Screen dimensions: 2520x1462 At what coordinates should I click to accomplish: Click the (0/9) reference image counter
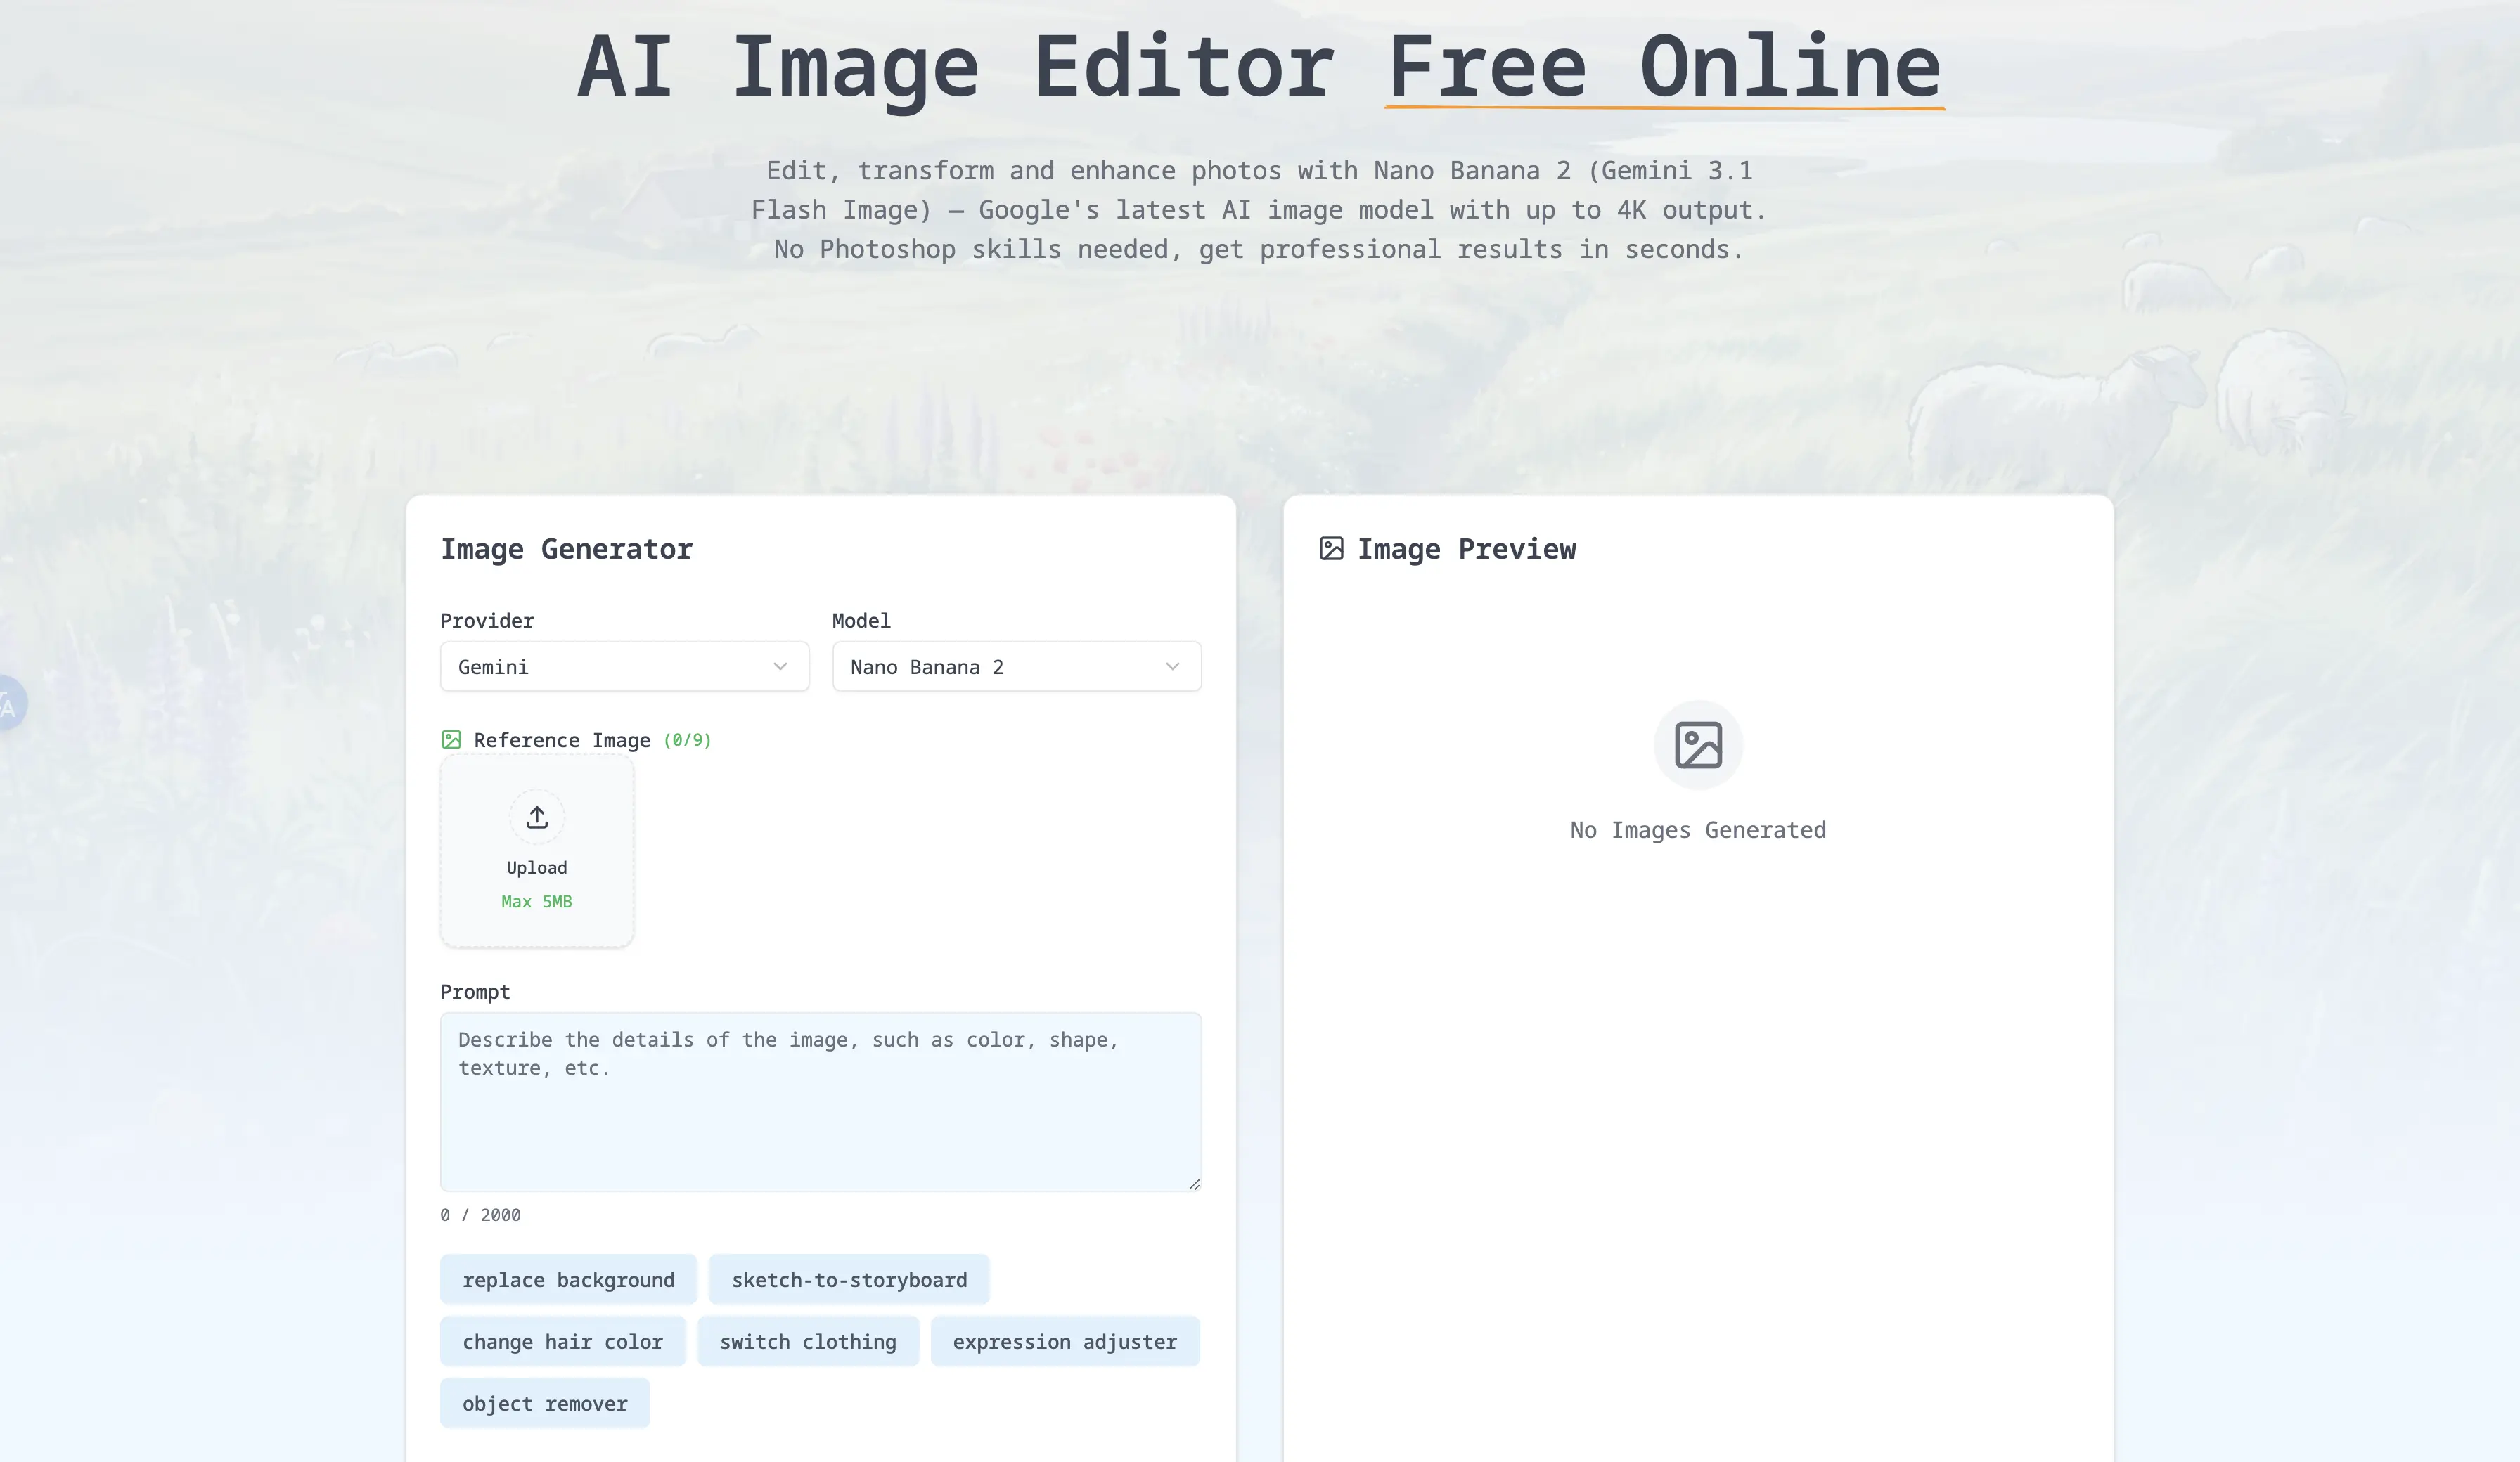point(686,740)
